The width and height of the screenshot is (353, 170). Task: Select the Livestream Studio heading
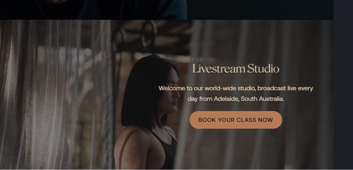[x=236, y=69]
